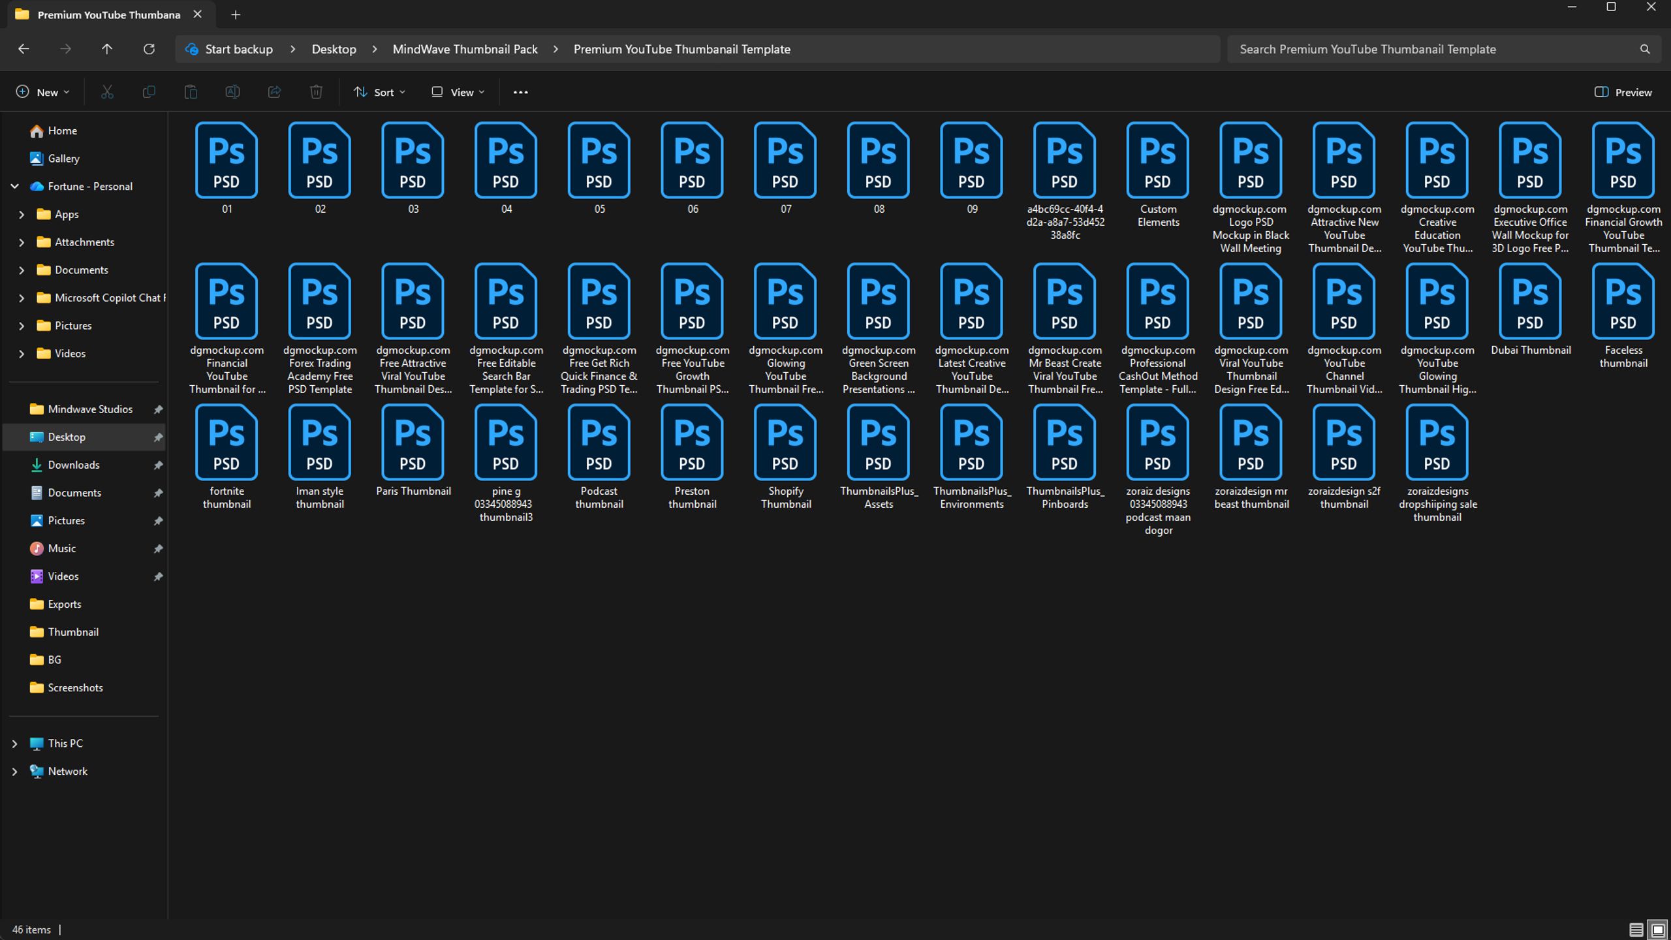Select the Shopify Thumbnail PSD file
Viewport: 1671px width, 940px height.
click(x=785, y=457)
